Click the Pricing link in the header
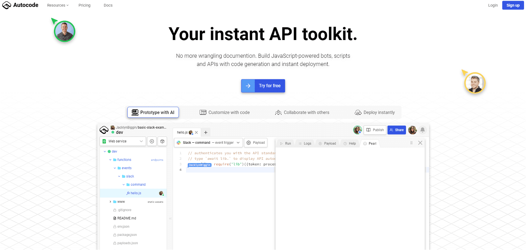This screenshot has width=526, height=250. pos(84,5)
